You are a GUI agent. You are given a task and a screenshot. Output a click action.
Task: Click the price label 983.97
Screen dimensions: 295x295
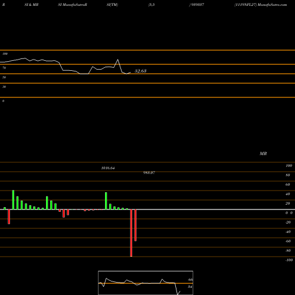pos(149,173)
